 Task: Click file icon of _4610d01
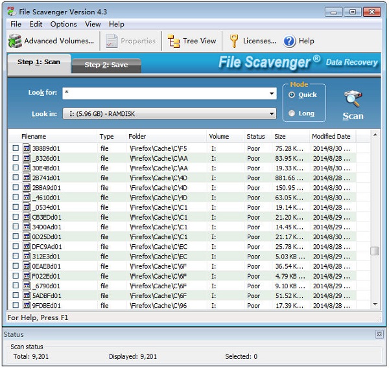click(x=27, y=198)
